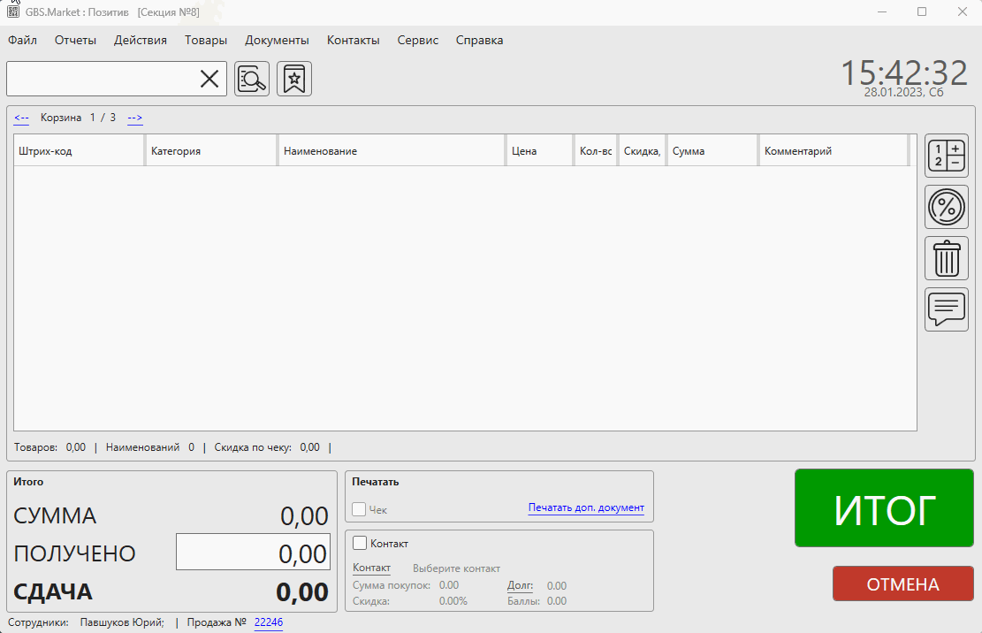Open the quantity calculator icon
Image resolution: width=982 pixels, height=633 pixels.
946,156
